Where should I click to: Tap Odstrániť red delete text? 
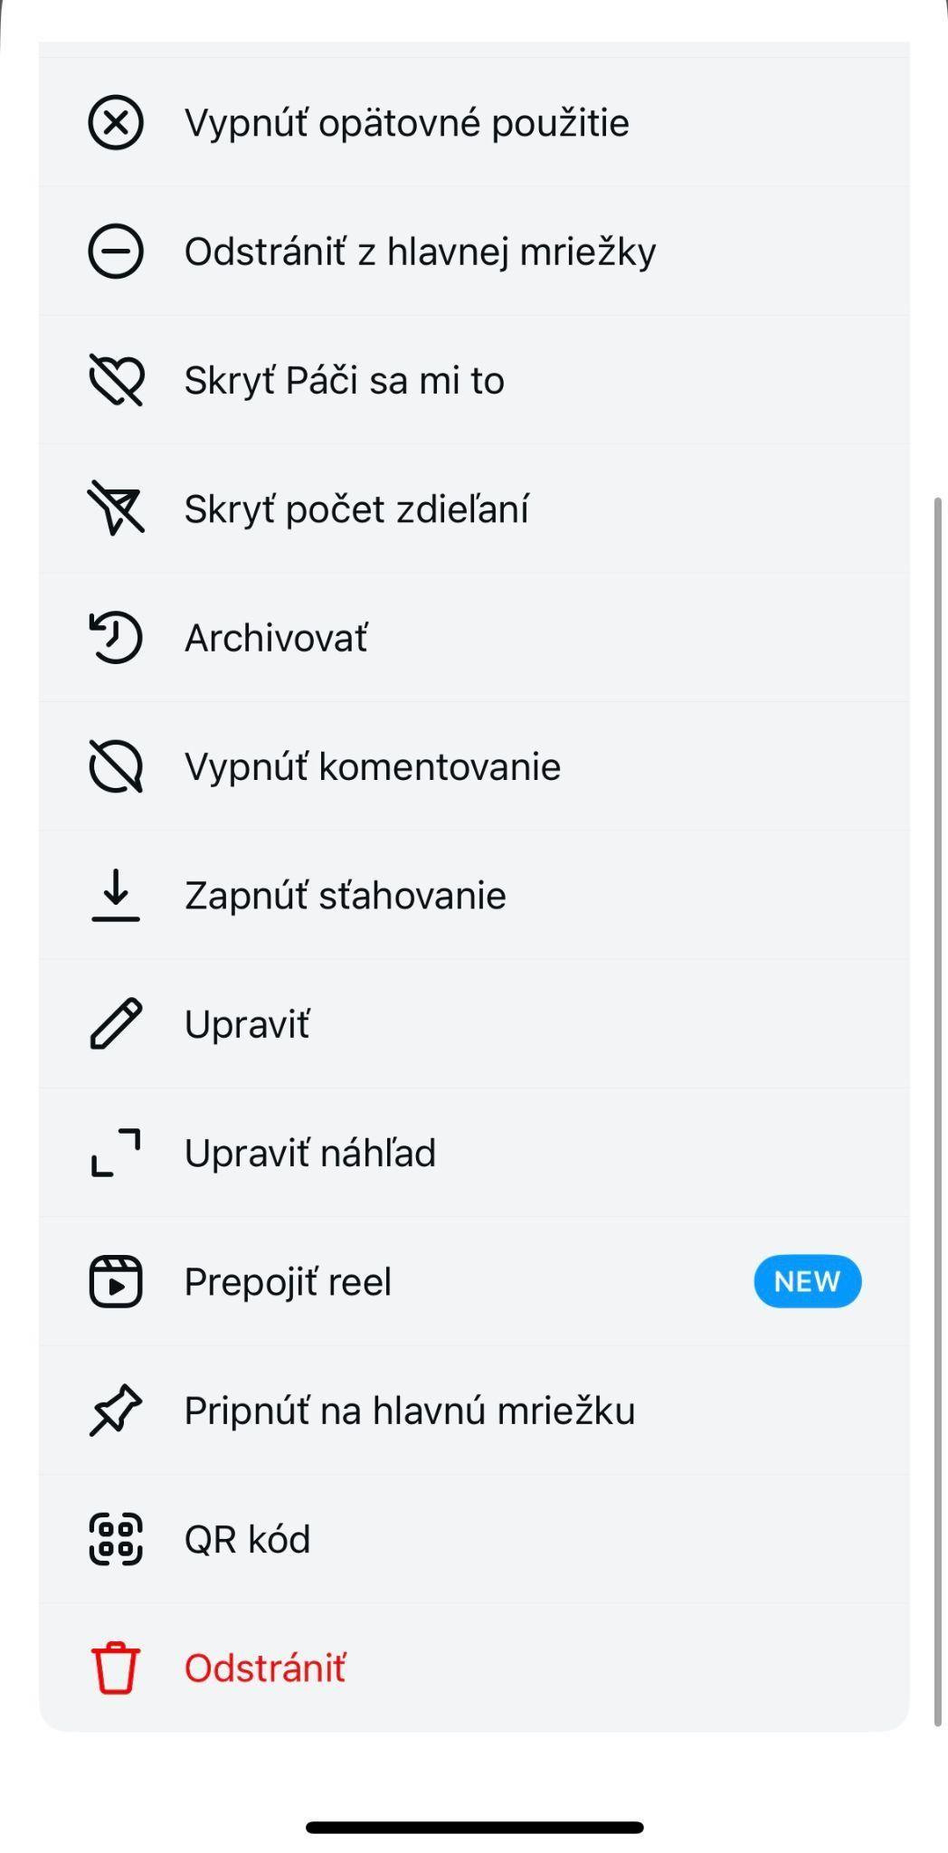click(264, 1668)
